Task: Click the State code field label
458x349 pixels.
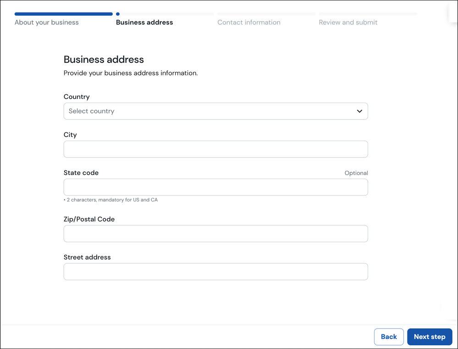Action: click(x=81, y=173)
